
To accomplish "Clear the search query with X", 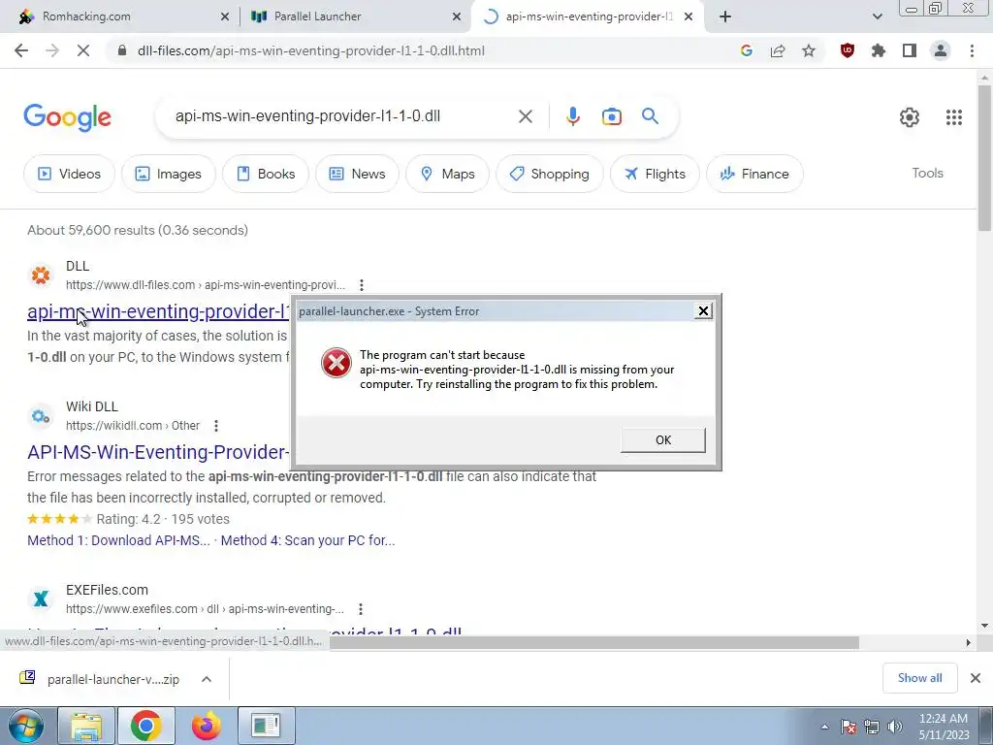I will 525,116.
